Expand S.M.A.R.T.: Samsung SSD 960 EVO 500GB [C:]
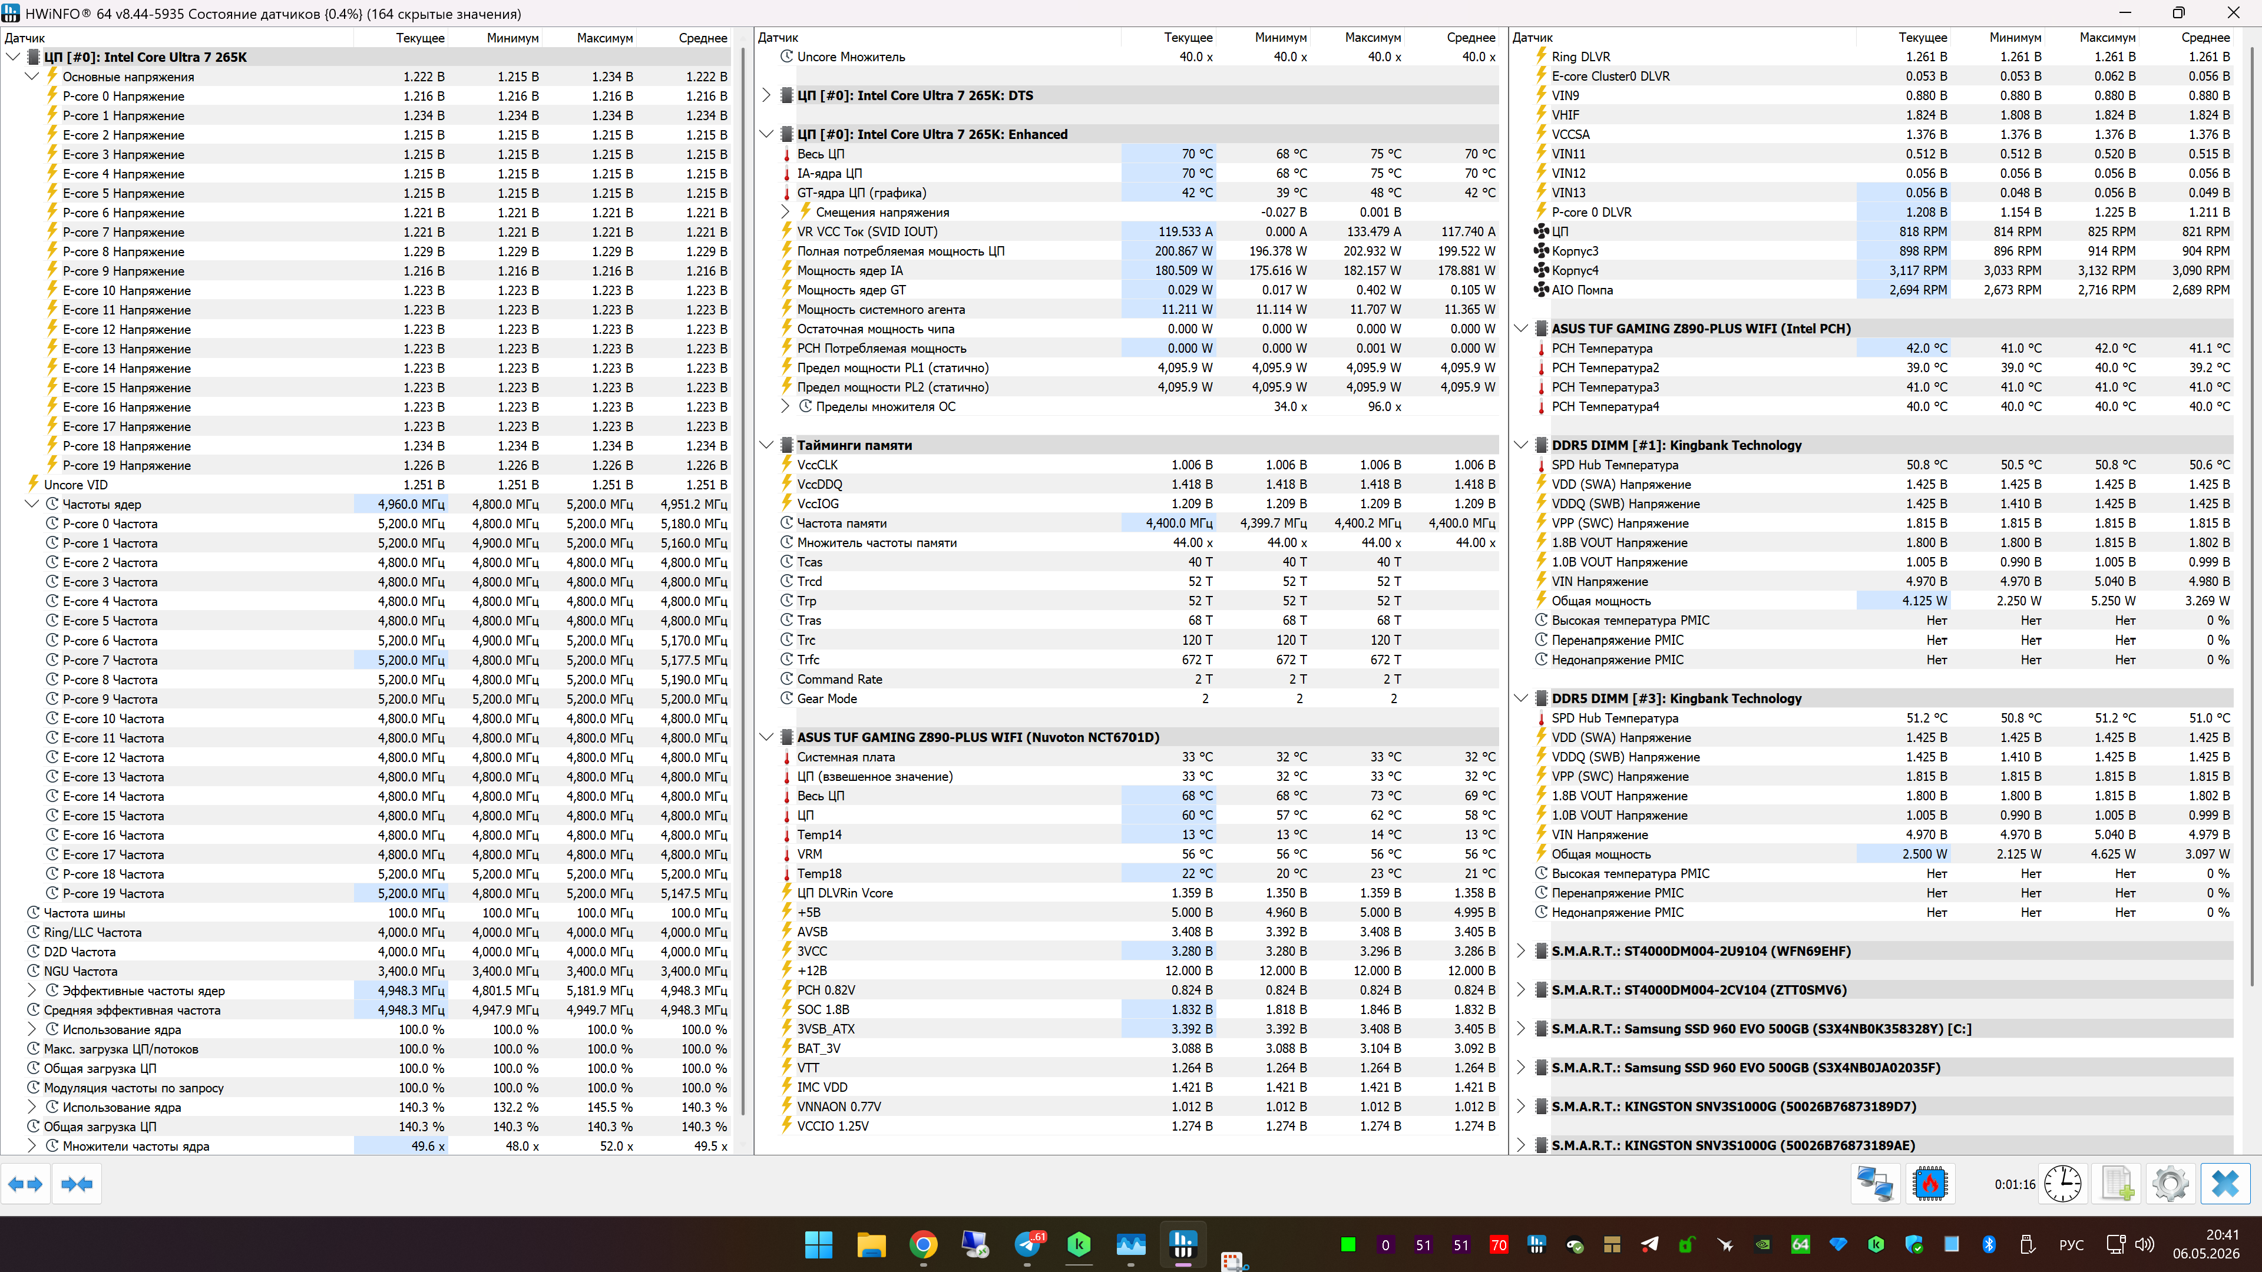The height and width of the screenshot is (1272, 2262). pyautogui.click(x=1521, y=1029)
